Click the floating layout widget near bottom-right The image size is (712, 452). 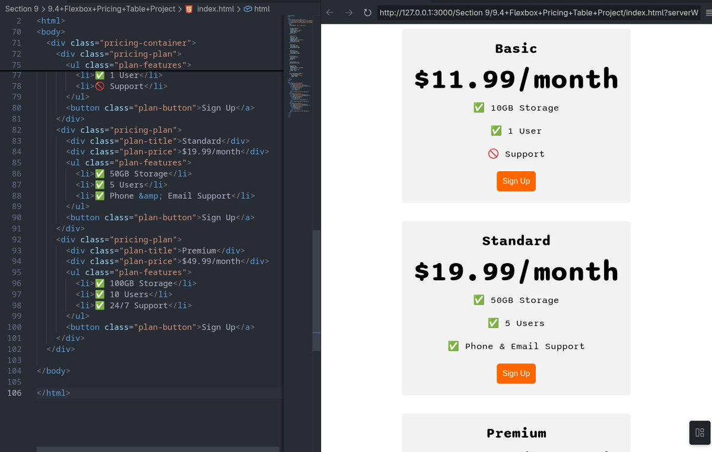click(699, 433)
